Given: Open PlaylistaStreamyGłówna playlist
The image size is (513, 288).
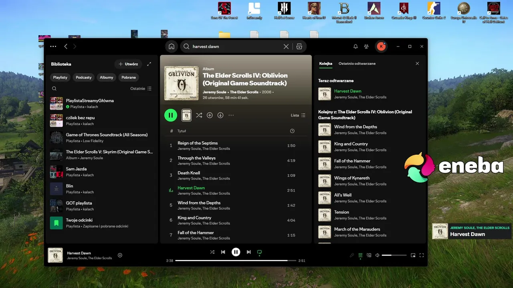Looking at the screenshot, I should pos(101,104).
